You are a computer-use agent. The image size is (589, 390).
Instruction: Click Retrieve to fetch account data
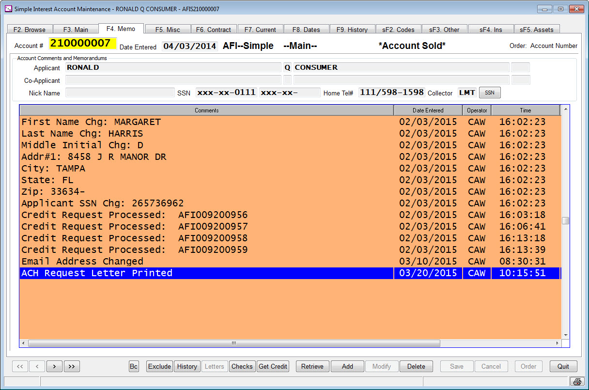(312, 366)
